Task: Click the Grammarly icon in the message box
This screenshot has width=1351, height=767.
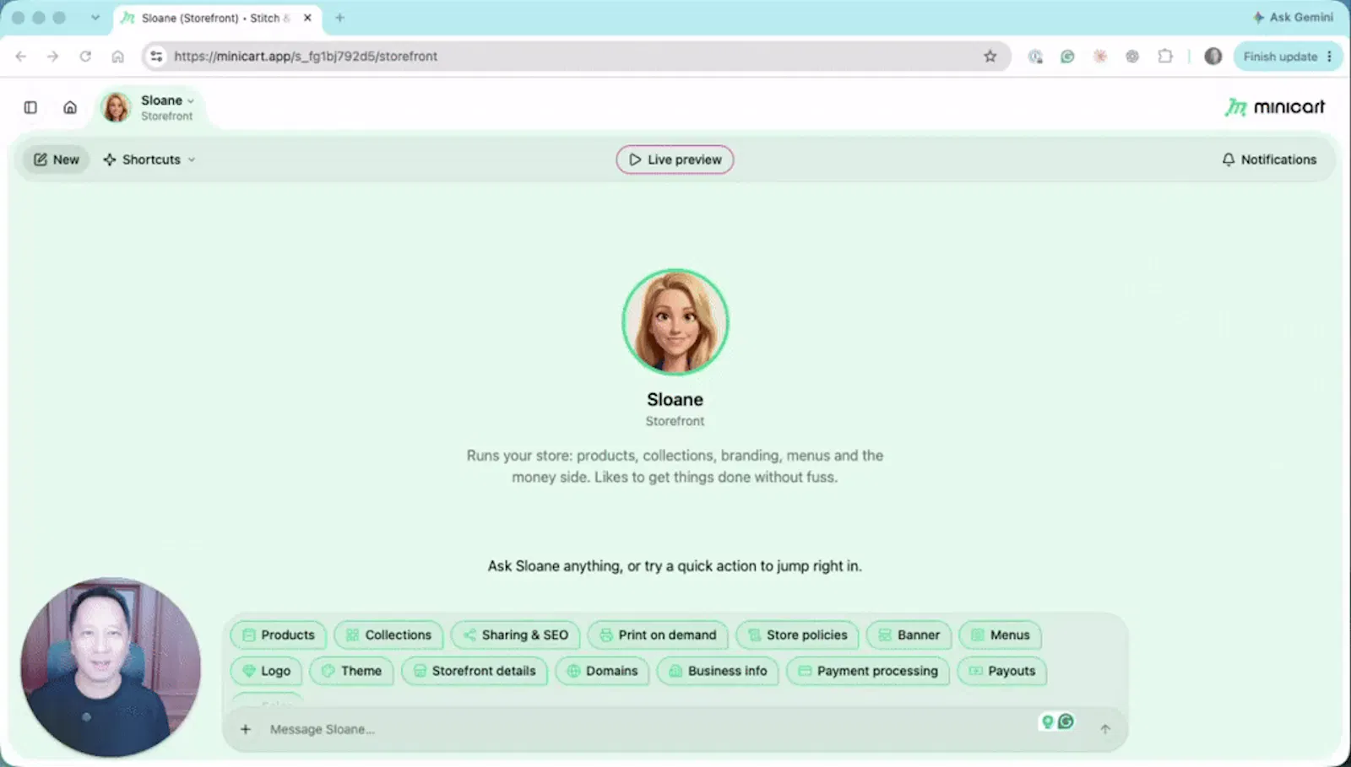Action: point(1066,721)
